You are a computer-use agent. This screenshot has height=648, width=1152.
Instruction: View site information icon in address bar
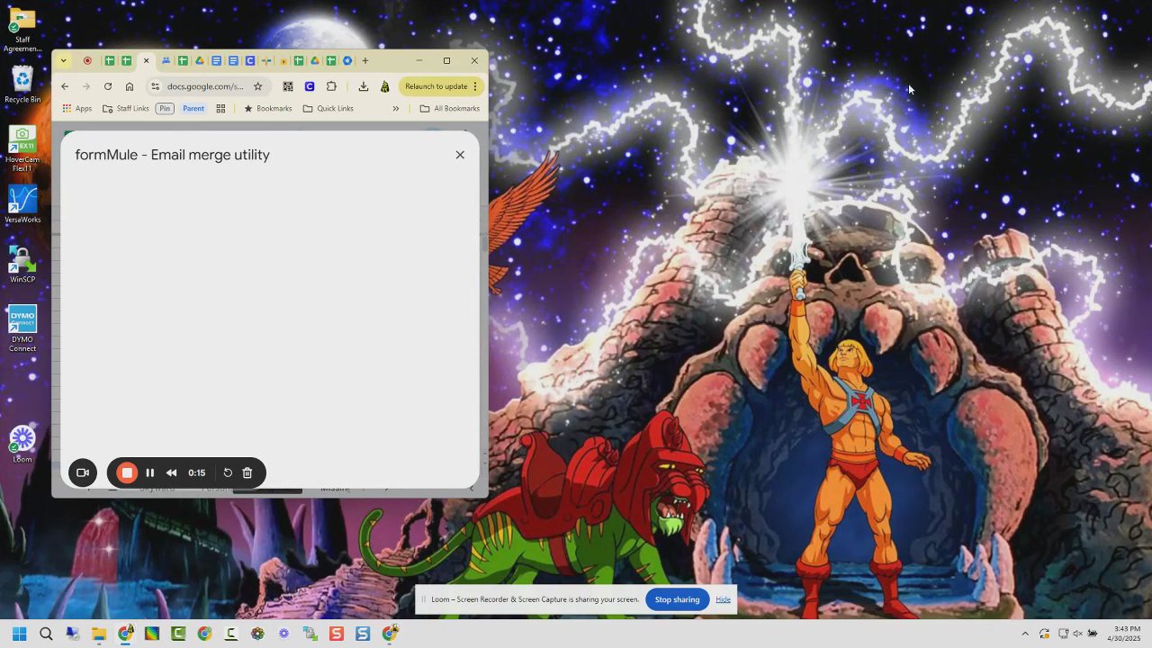(155, 86)
